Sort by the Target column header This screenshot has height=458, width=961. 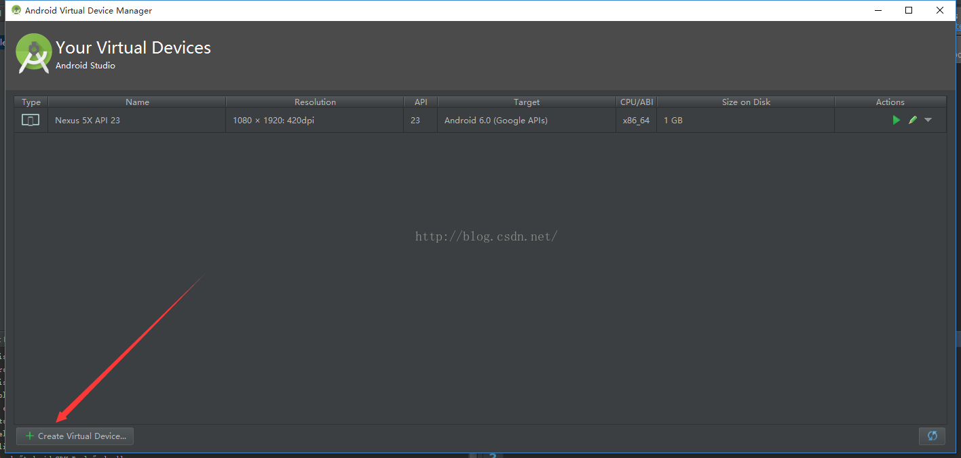click(x=527, y=102)
